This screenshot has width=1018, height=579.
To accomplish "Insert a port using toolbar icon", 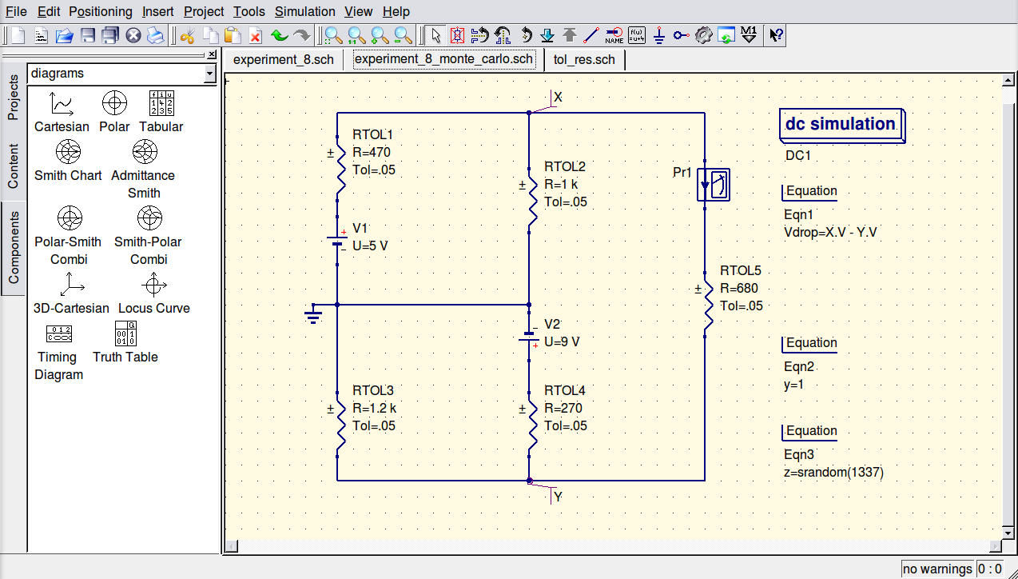I will (681, 35).
